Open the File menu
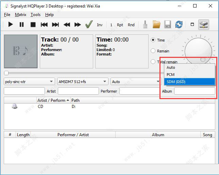This screenshot has height=175, width=219. coord(7,15)
